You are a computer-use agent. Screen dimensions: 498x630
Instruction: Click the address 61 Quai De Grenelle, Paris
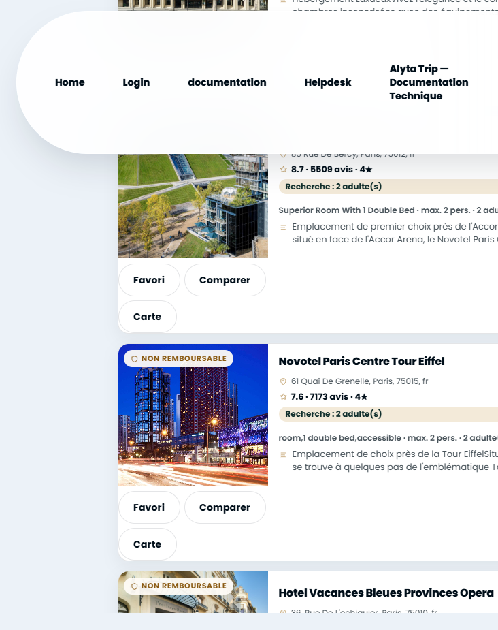360,381
